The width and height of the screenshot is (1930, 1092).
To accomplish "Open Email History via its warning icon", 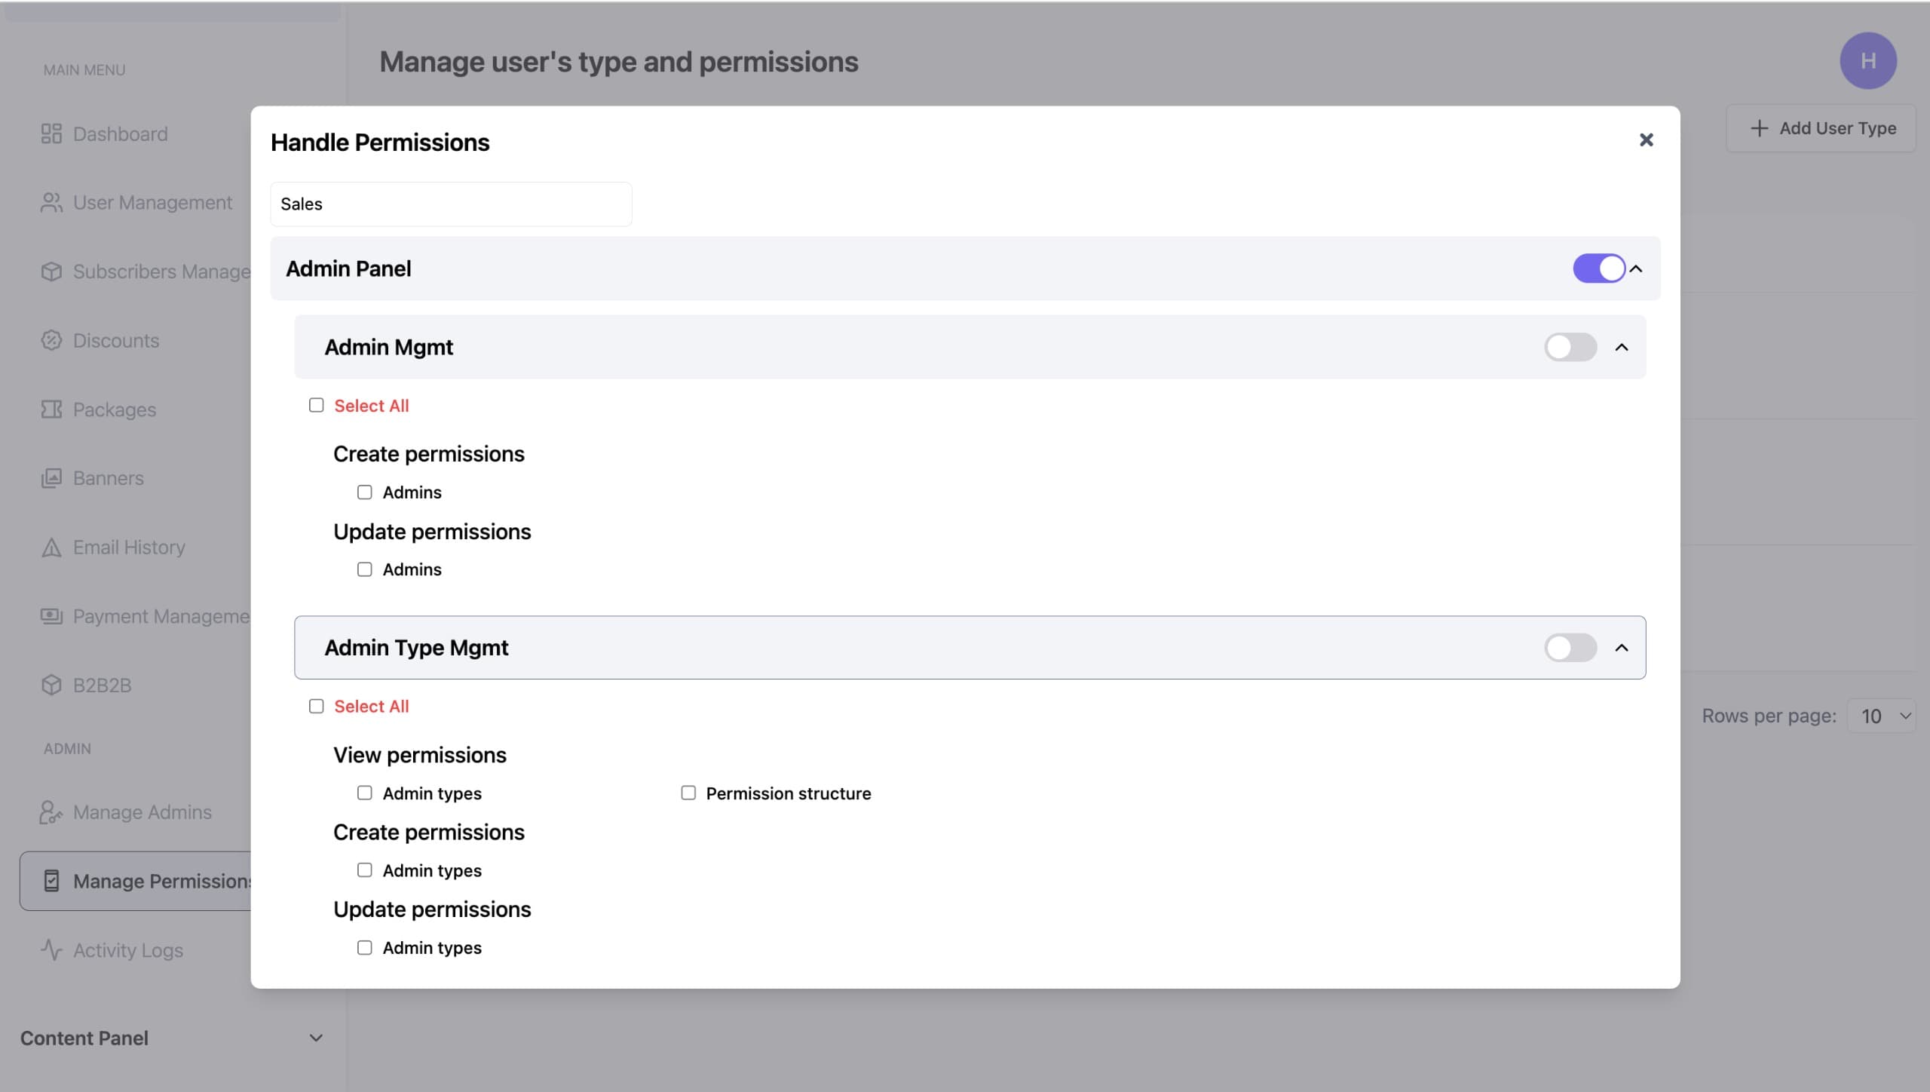I will (x=51, y=547).
